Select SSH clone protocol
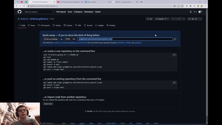Image resolution: width=222 pixels, height=125 pixels. tap(74, 39)
